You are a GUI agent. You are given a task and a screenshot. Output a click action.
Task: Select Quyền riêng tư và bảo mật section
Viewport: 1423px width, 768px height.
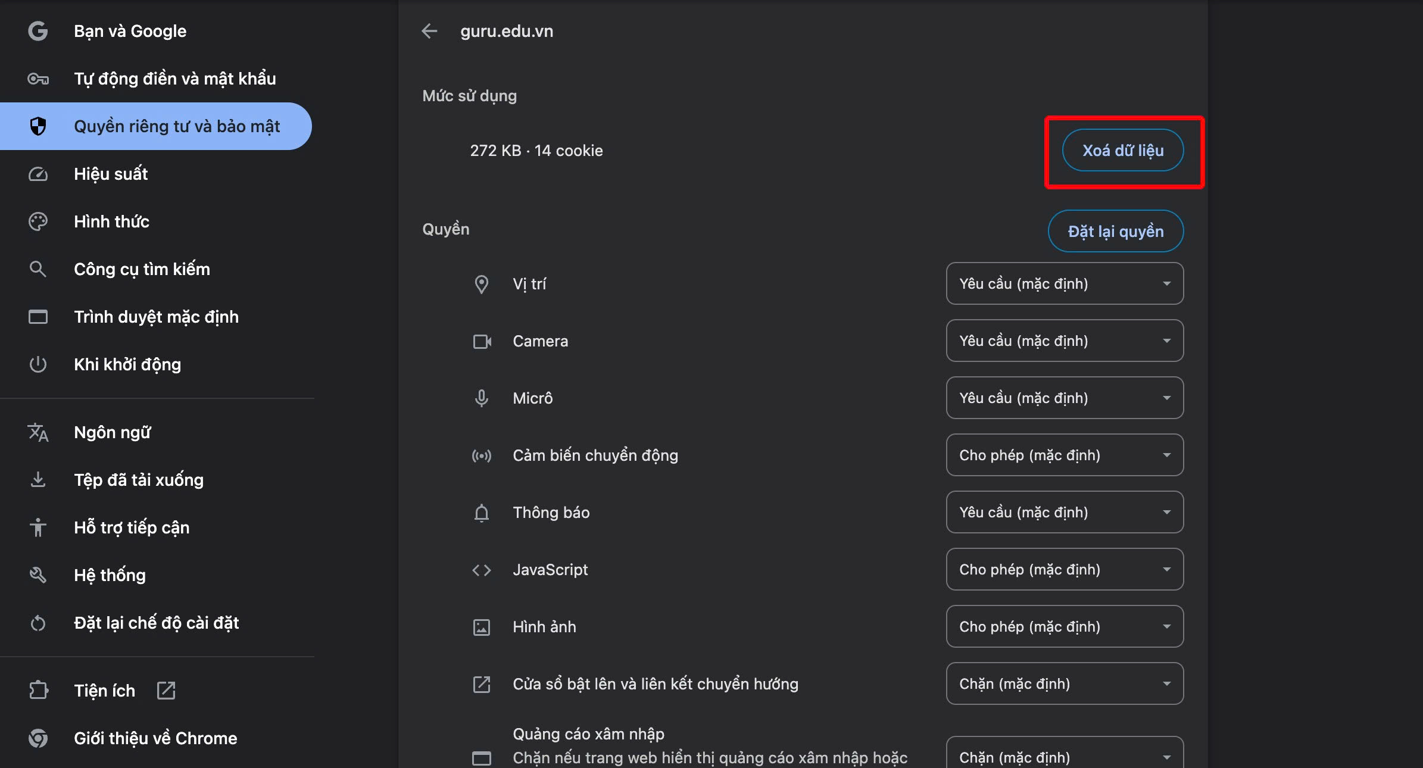coord(156,126)
